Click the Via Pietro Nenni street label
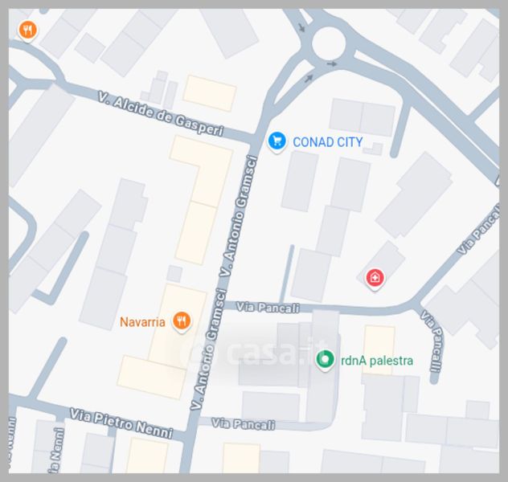The image size is (508, 482). [121, 423]
